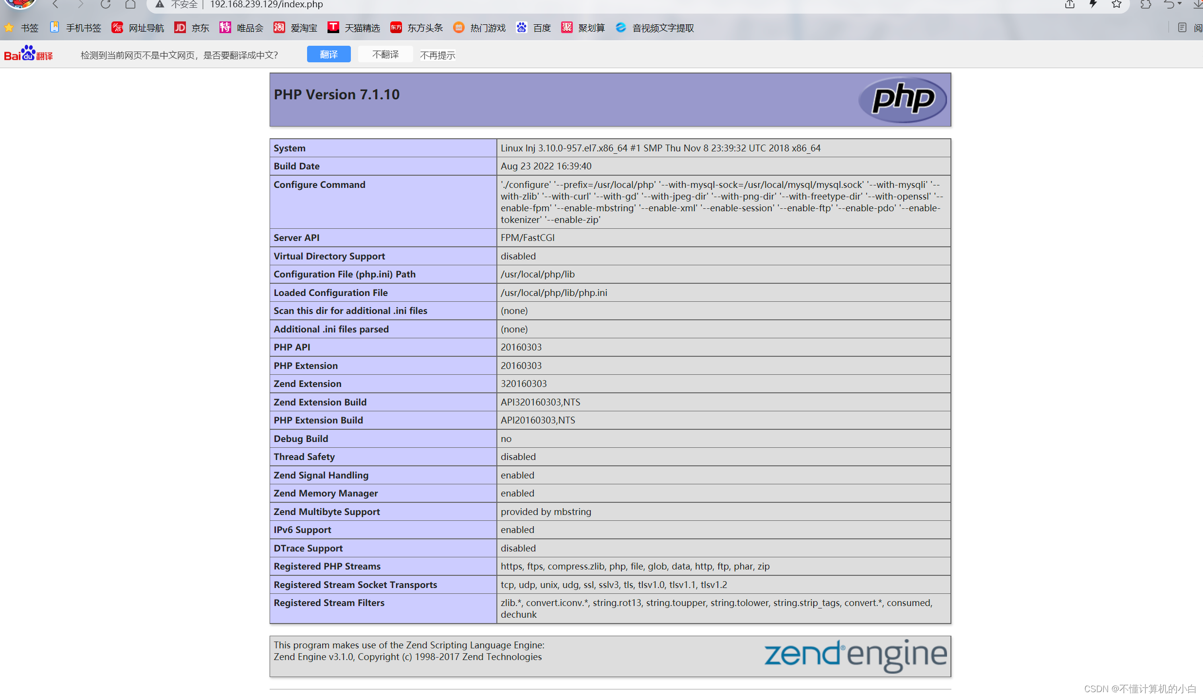
Task: Click the Zend Engine v3.1.0 copyright text
Action: [407, 657]
